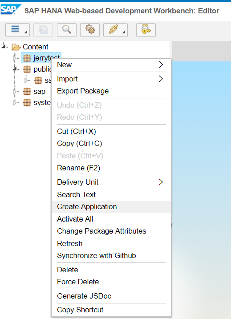Select Create Application menu entry
The height and width of the screenshot is (319, 231).
click(111, 207)
